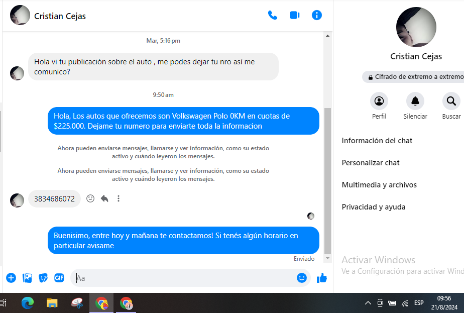464x313 pixels.
Task: Switch to the active Chrome window in taskbar
Action: [101, 303]
